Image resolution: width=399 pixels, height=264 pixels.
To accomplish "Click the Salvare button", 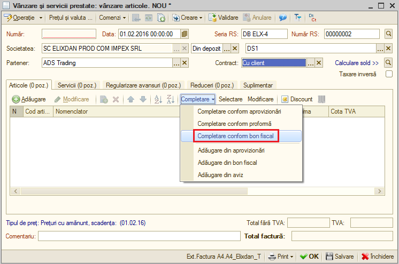I will tap(340, 257).
